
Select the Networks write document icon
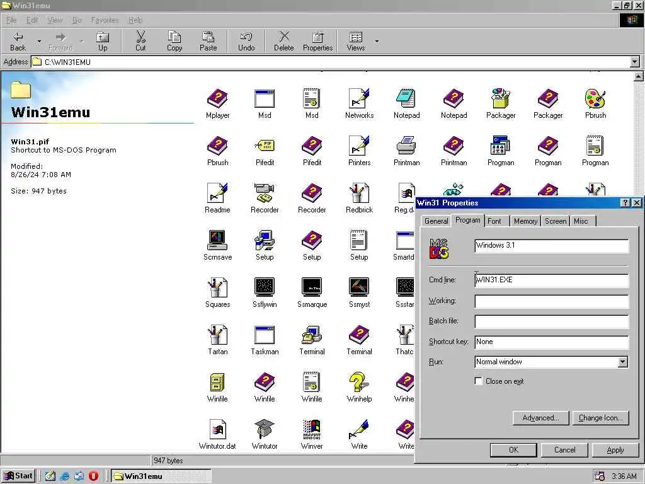pyautogui.click(x=359, y=99)
